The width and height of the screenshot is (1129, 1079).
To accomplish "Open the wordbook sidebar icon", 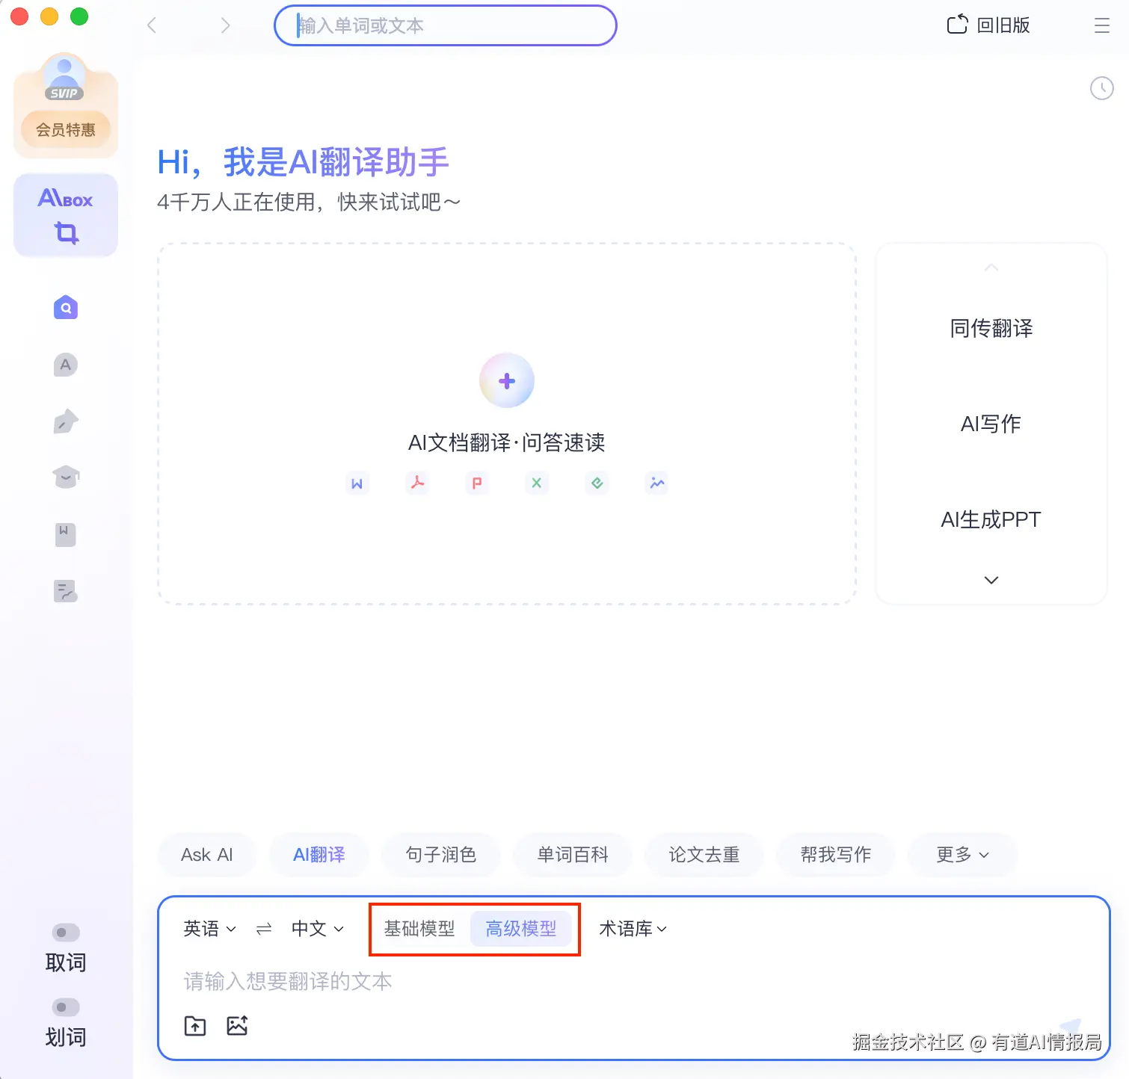I will click(65, 534).
